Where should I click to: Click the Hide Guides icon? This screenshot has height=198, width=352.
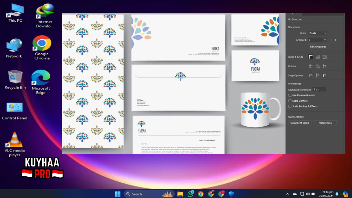pyautogui.click(x=311, y=66)
